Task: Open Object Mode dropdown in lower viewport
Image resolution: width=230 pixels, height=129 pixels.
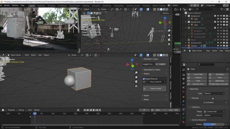Action: tap(15, 55)
